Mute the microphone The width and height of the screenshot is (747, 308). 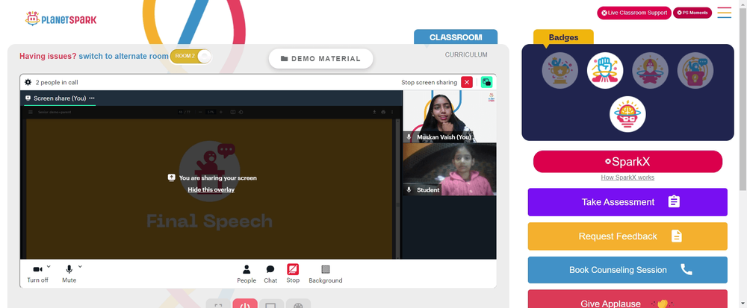point(69,274)
